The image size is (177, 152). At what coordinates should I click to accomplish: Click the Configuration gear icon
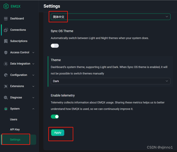click(x=6, y=75)
